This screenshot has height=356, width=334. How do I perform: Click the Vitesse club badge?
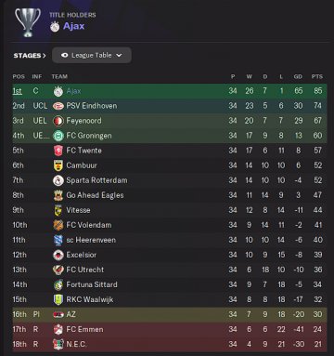58,210
